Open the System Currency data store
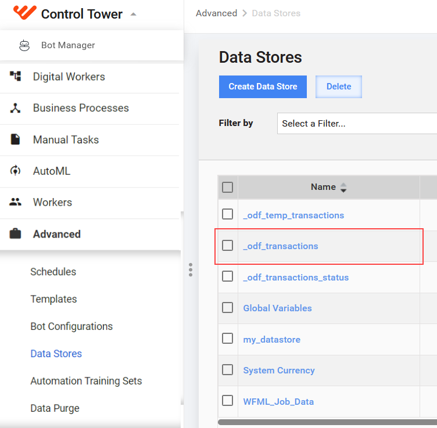The width and height of the screenshot is (437, 428). (279, 371)
